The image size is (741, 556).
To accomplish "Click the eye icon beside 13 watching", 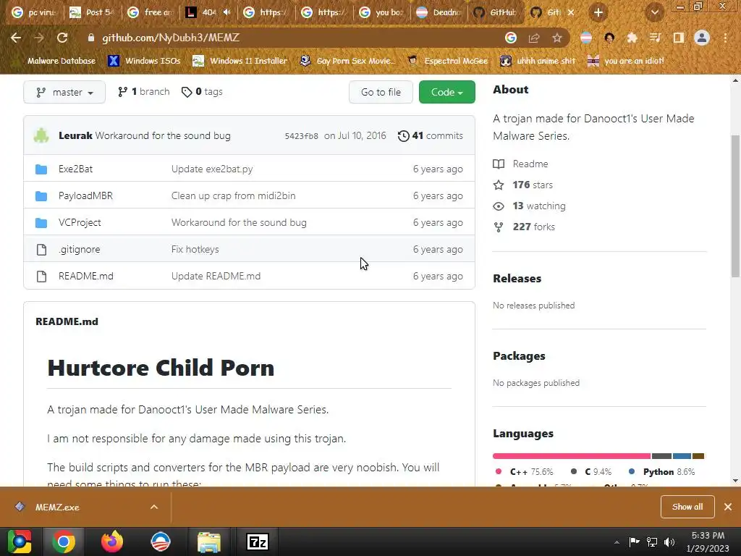I will pyautogui.click(x=499, y=206).
